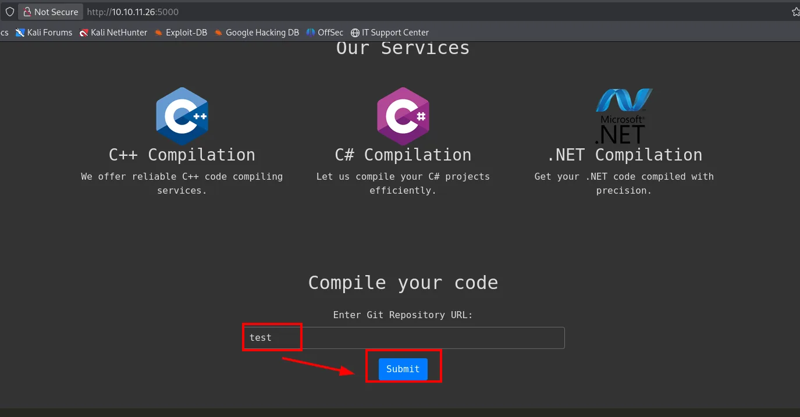800x417 pixels.
Task: Click the C++ Compilation heading
Action: (182, 155)
